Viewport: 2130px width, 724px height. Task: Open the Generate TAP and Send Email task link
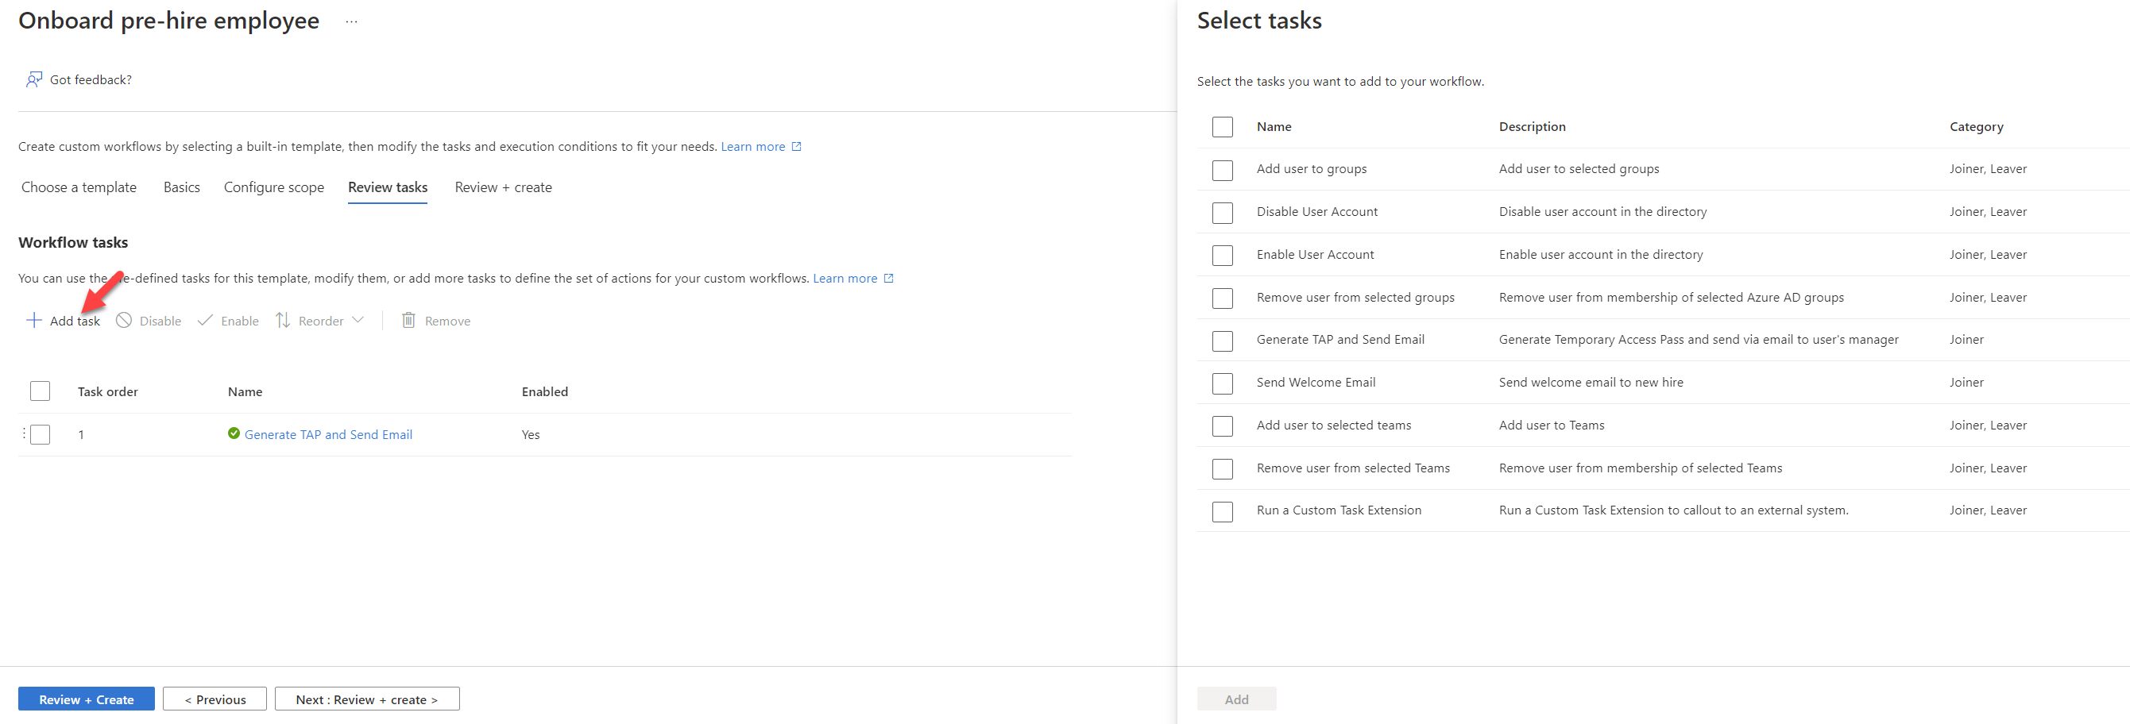pyautogui.click(x=328, y=435)
